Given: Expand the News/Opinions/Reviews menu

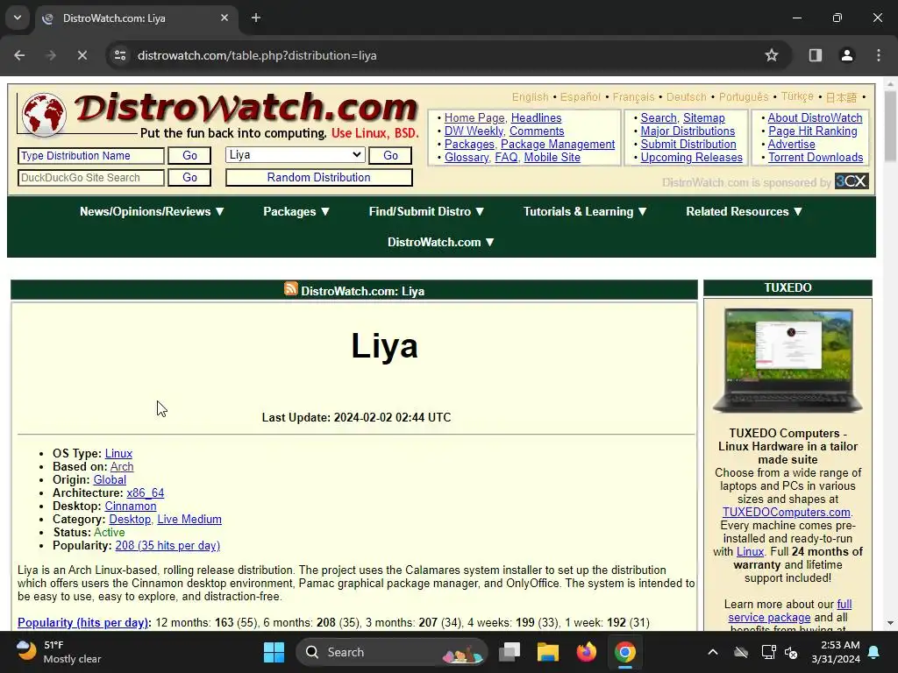Looking at the screenshot, I should pyautogui.click(x=152, y=211).
